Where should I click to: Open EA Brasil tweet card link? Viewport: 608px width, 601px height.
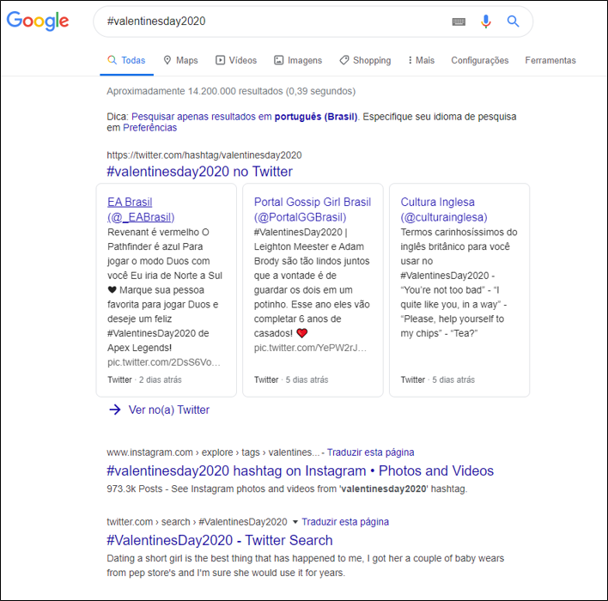click(x=141, y=209)
